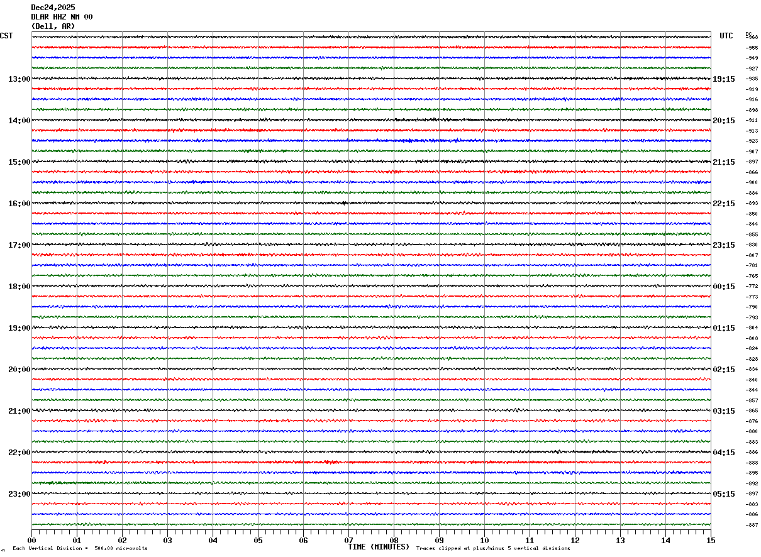The width and height of the screenshot is (761, 557).
Task: Click minute label 11 on bottom axis
Action: tap(530, 541)
